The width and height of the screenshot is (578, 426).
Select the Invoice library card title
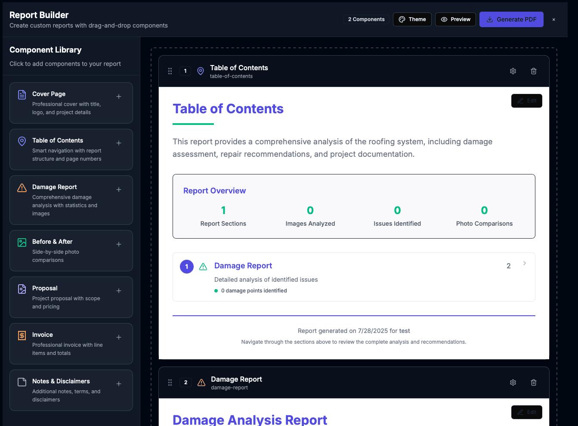[x=43, y=335]
